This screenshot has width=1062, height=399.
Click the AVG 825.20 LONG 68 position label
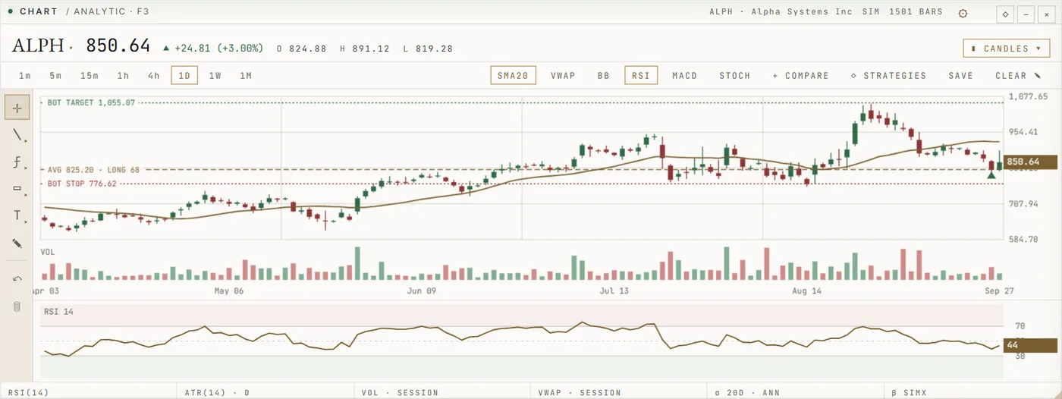93,170
